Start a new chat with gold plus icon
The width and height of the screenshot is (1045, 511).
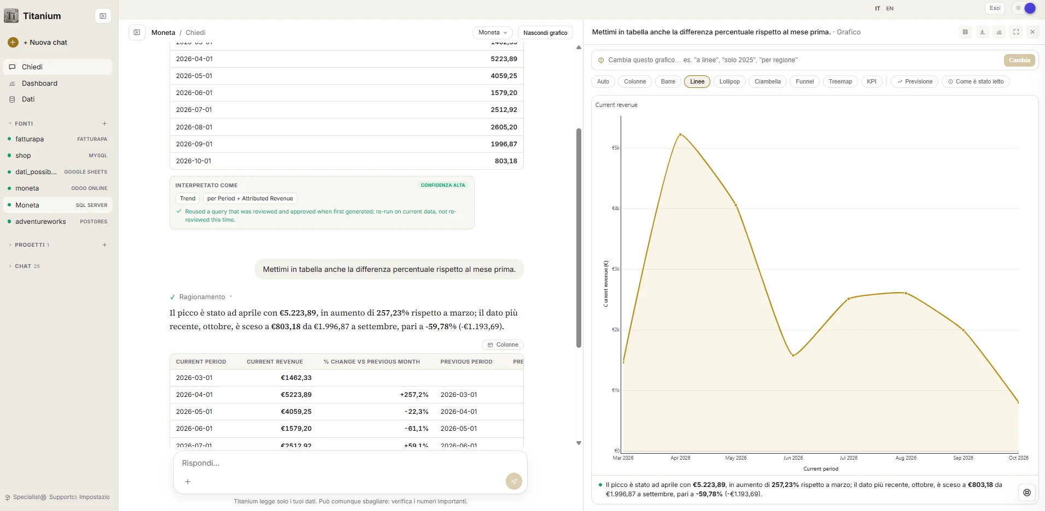13,42
